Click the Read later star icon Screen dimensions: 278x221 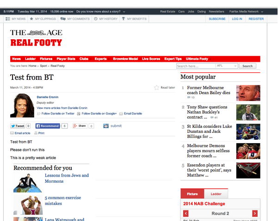point(156,87)
